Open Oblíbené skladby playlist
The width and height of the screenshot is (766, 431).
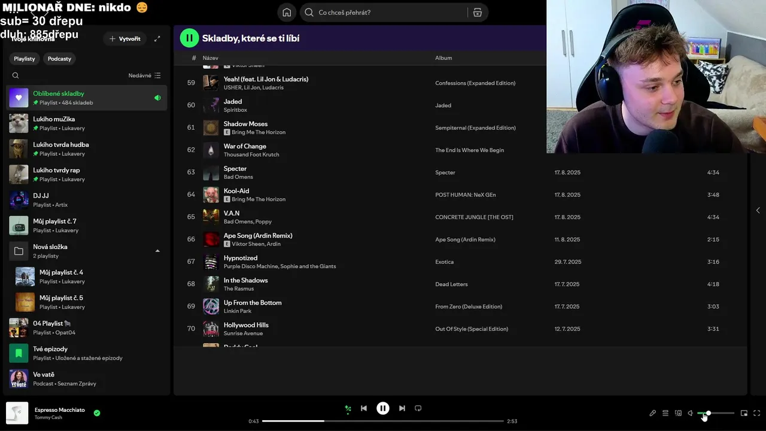(x=87, y=98)
